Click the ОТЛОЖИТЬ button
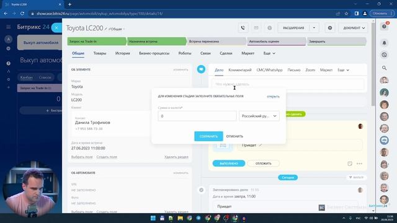397x223 pixels. (x=263, y=164)
